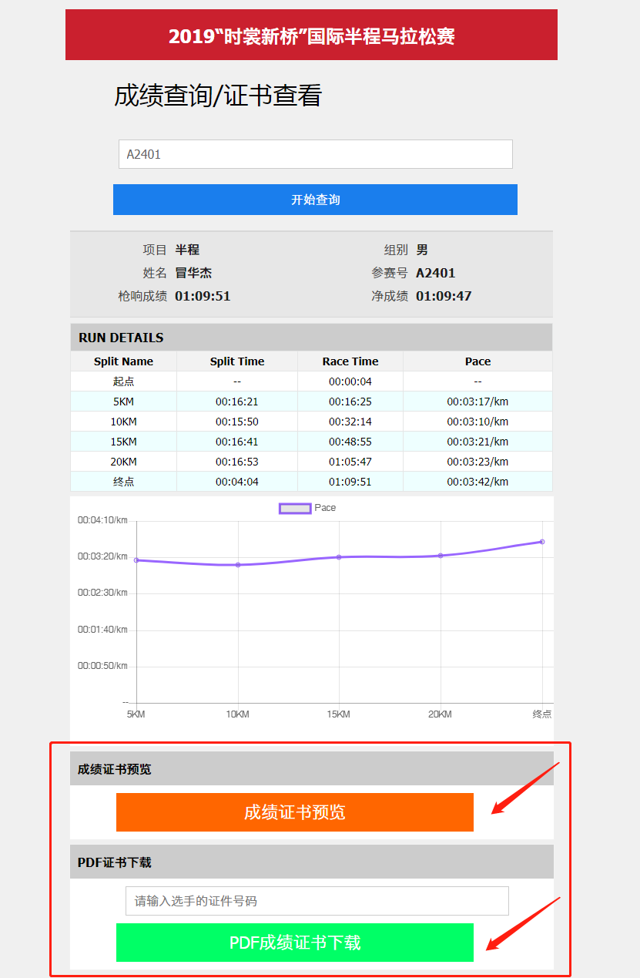Click the 10KM row in the table
This screenshot has width=640, height=978.
(x=311, y=422)
